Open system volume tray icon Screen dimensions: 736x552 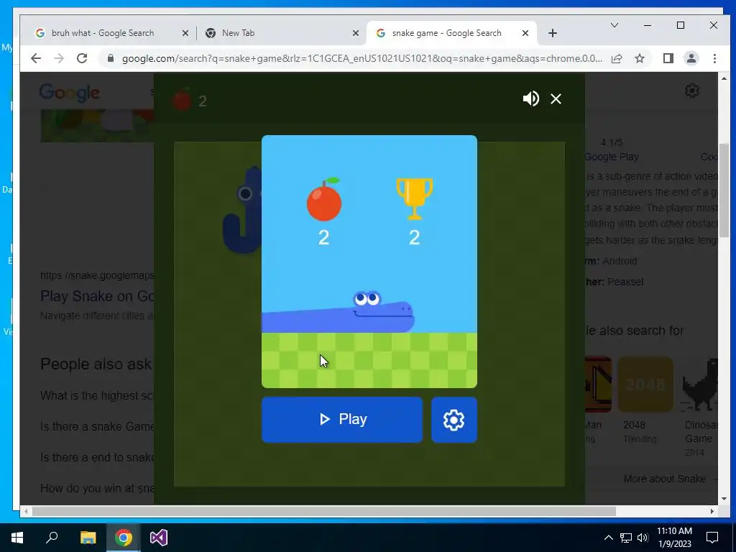(x=643, y=538)
